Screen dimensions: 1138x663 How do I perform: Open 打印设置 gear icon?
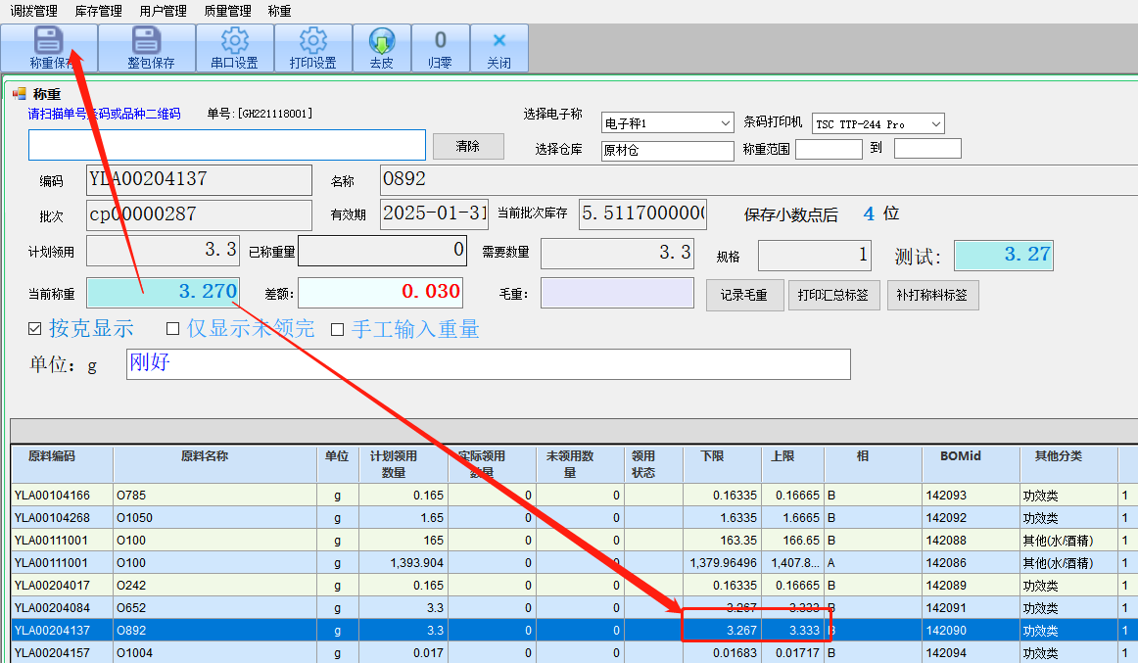(x=312, y=41)
